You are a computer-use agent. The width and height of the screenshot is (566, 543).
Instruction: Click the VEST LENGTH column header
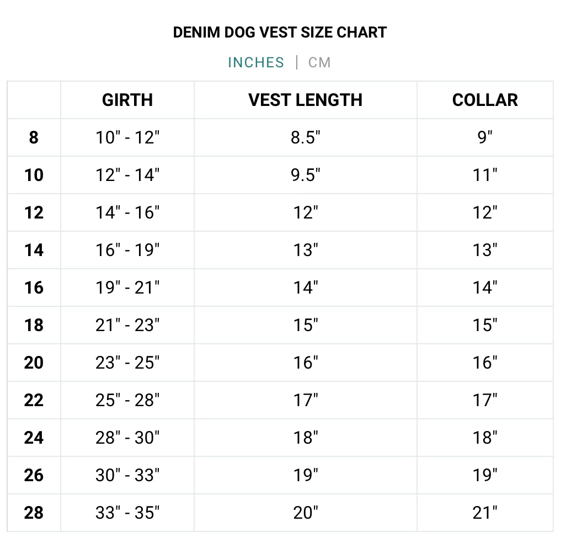[305, 100]
